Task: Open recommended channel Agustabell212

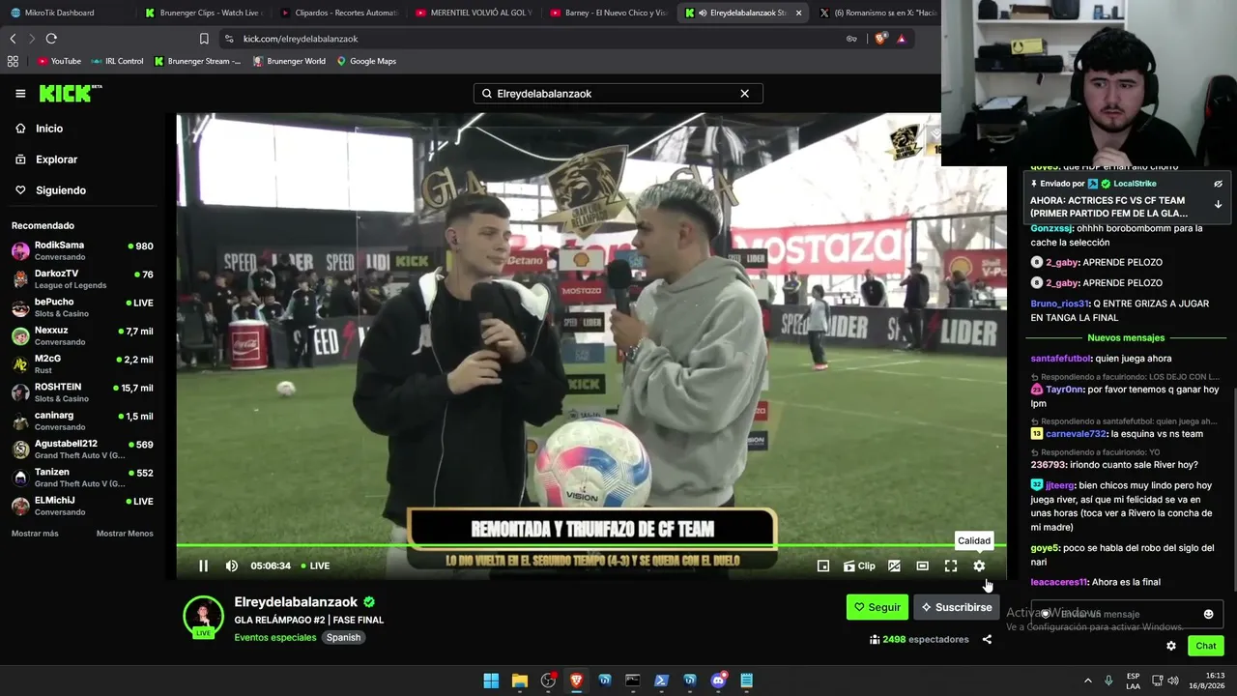Action: pos(82,449)
